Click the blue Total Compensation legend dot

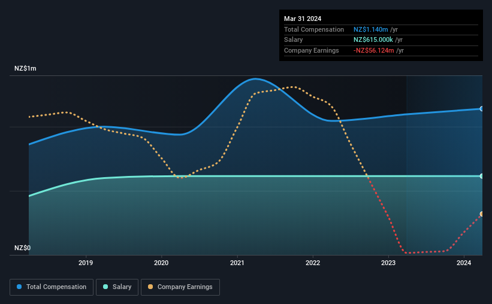[x=19, y=287]
